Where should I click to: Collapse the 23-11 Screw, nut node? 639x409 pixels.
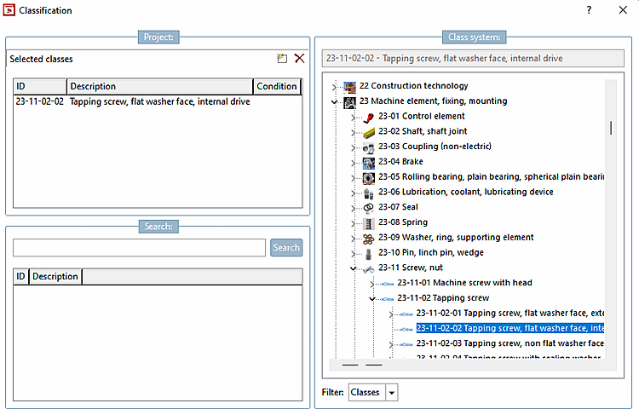pos(354,268)
